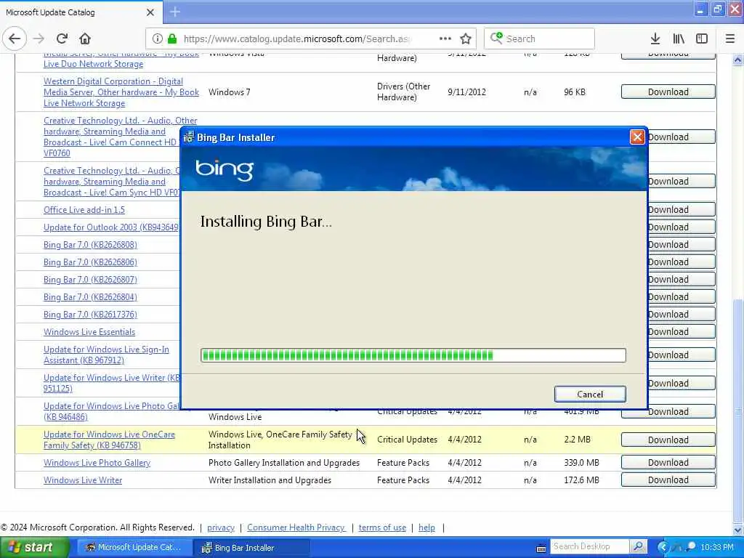Image resolution: width=744 pixels, height=558 pixels.
Task: Open Windows Live Writer link
Action: (x=83, y=480)
